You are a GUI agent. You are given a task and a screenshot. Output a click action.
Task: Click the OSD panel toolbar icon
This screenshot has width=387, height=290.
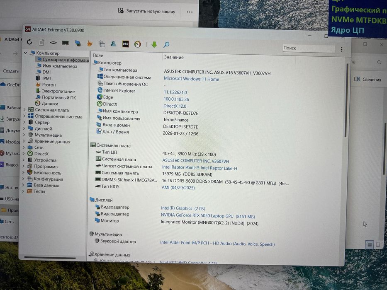pyautogui.click(x=126, y=44)
